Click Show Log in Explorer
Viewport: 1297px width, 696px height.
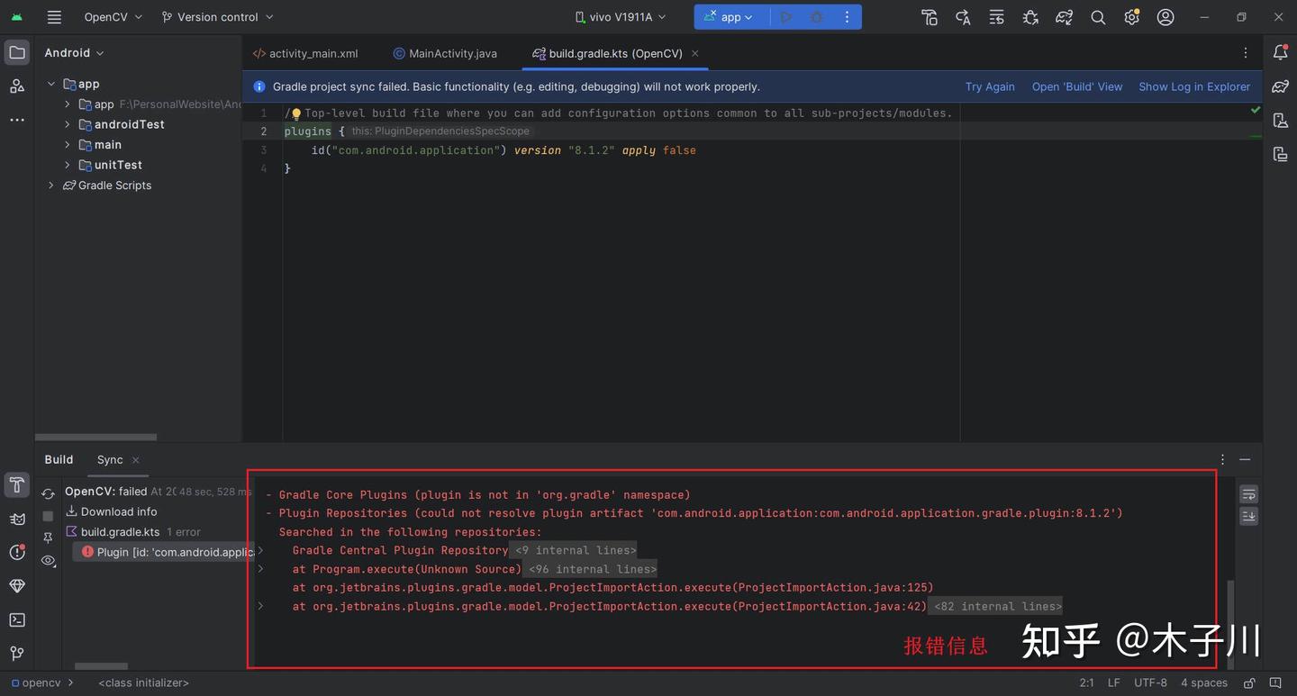[x=1194, y=86]
